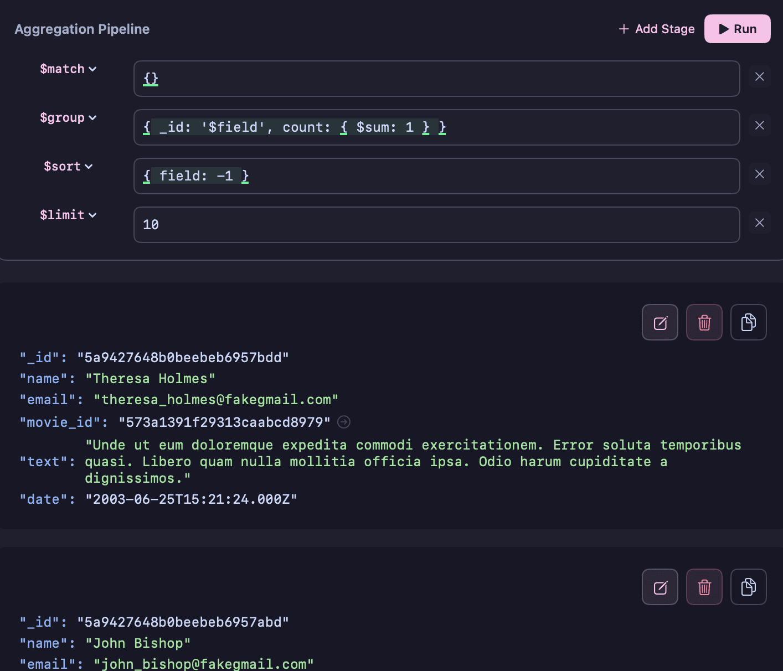Copy the John Bishop document
The width and height of the screenshot is (783, 671).
[x=748, y=587]
